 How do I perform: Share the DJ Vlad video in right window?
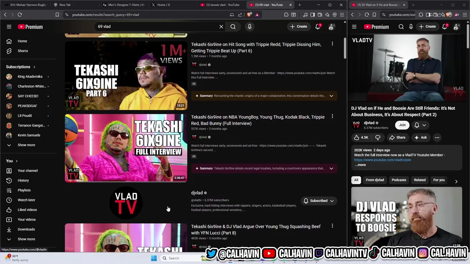397,137
